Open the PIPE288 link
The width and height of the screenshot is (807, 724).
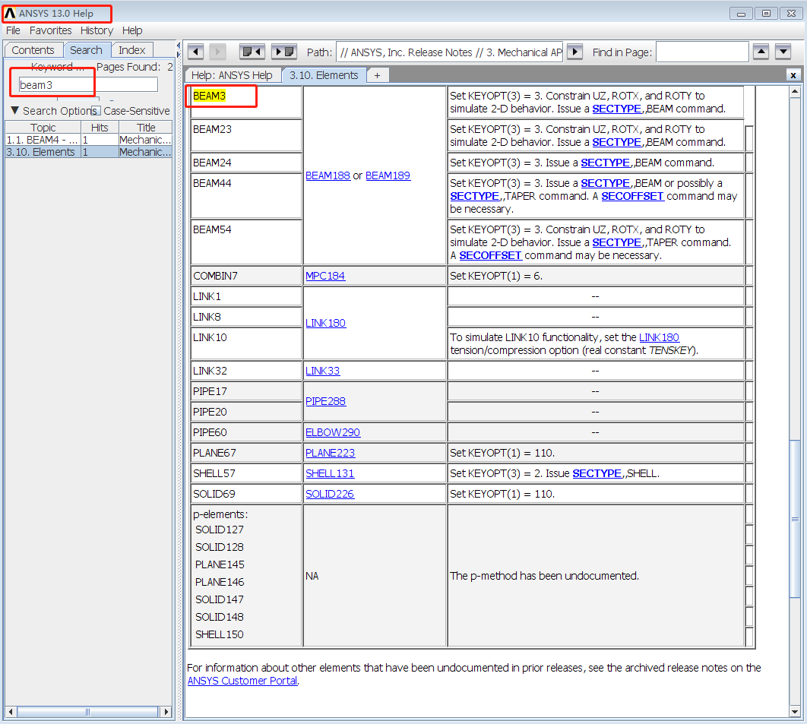pyautogui.click(x=326, y=401)
